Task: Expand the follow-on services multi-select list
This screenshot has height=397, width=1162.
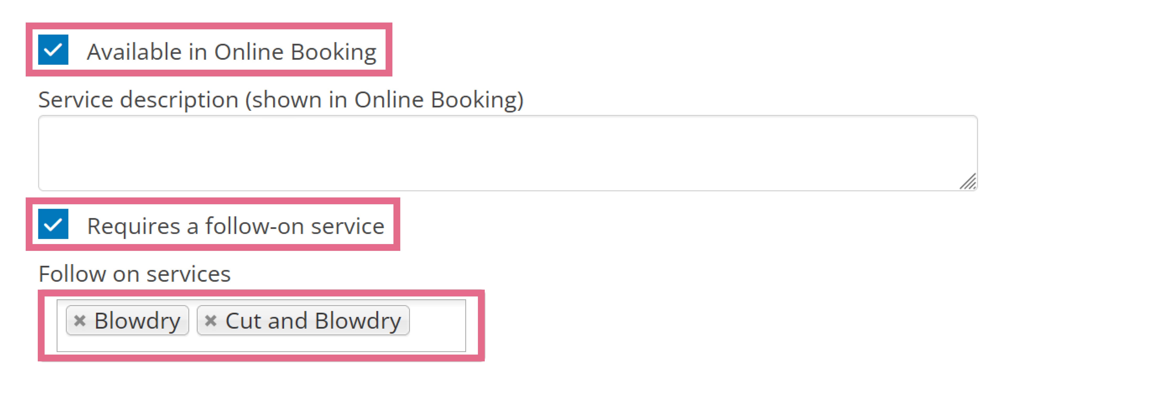Action: (x=261, y=326)
